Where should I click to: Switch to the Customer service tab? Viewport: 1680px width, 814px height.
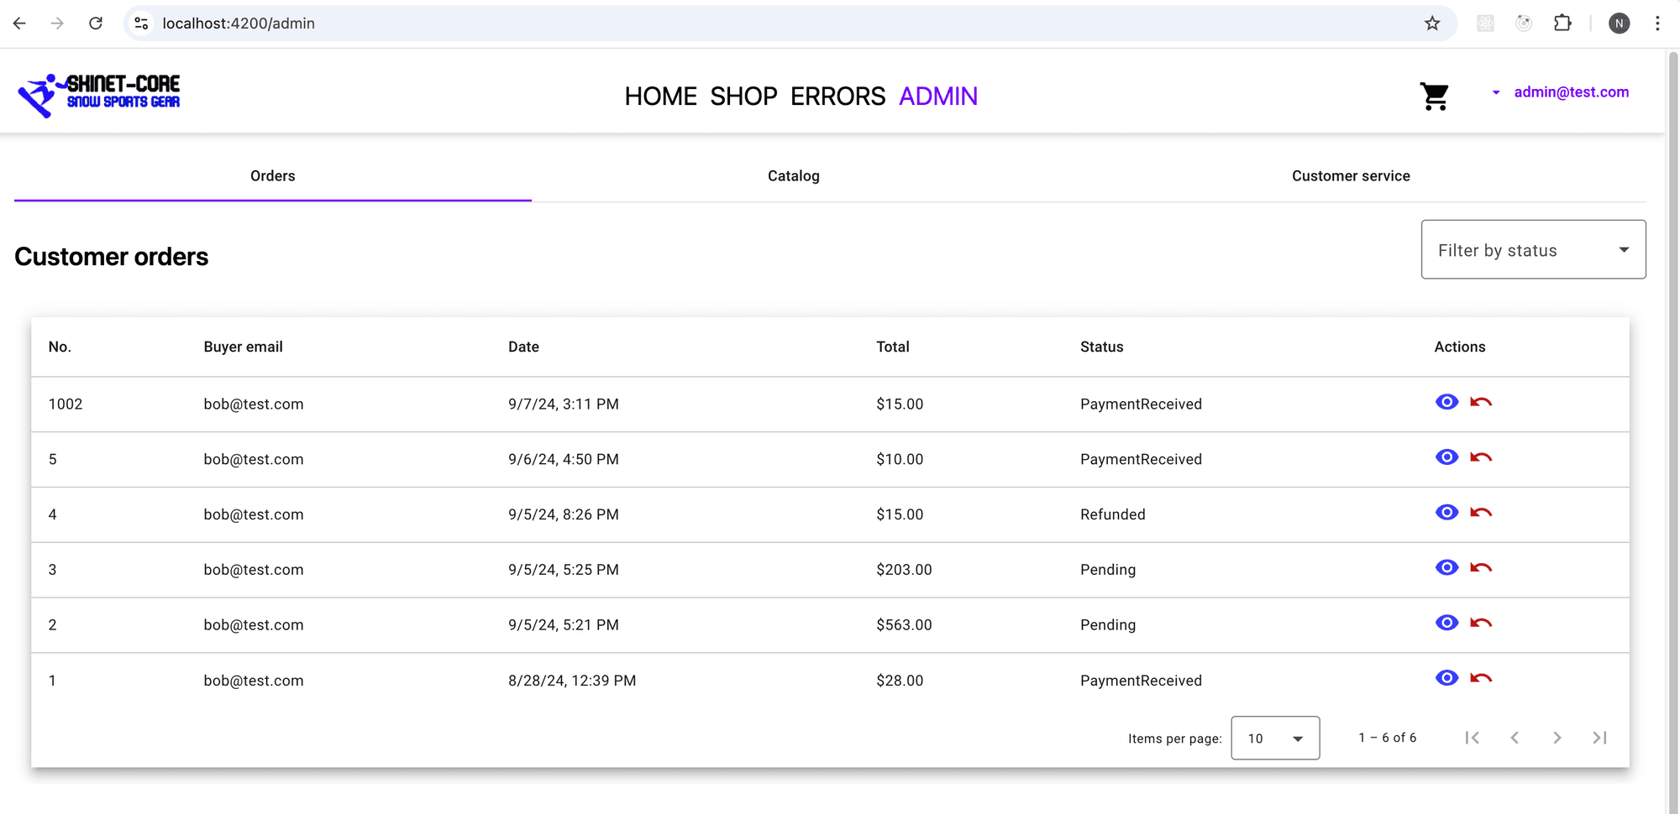pos(1350,176)
